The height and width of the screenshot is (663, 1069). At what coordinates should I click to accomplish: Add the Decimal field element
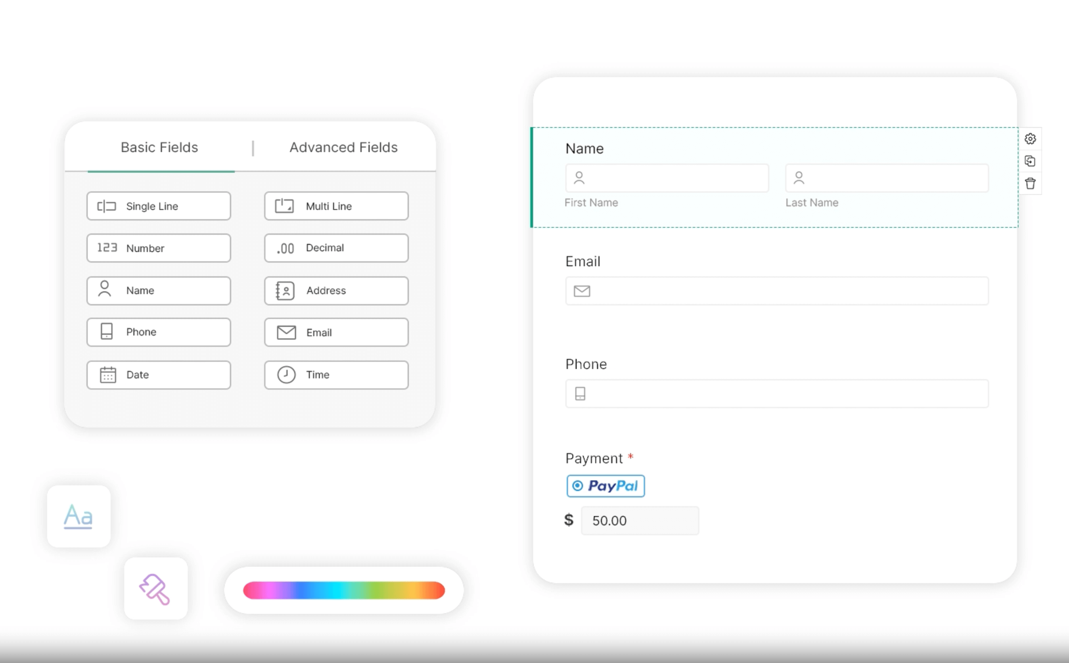336,248
